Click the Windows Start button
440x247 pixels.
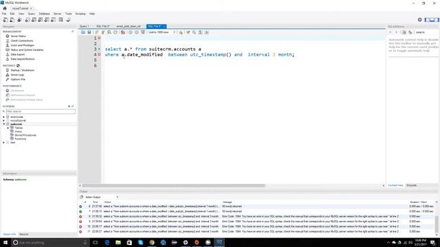(5, 242)
